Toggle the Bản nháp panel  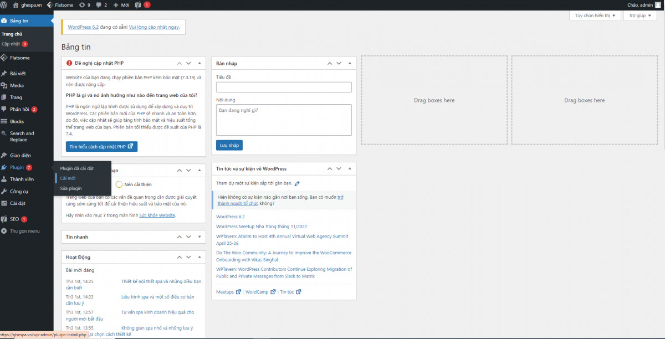tap(350, 63)
